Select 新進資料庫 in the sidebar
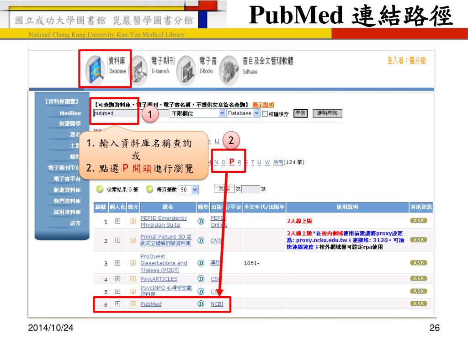 coord(67,190)
